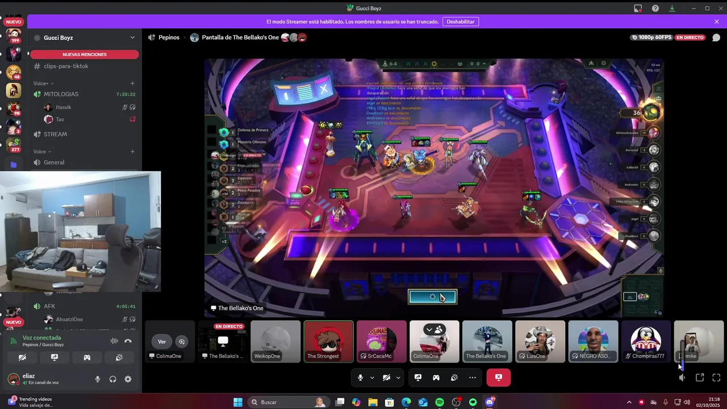727x409 pixels.
Task: Open the Gucci Boyz server dropdown
Action: 132,37
